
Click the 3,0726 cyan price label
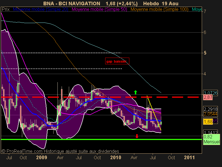pyautogui.click(x=210, y=93)
